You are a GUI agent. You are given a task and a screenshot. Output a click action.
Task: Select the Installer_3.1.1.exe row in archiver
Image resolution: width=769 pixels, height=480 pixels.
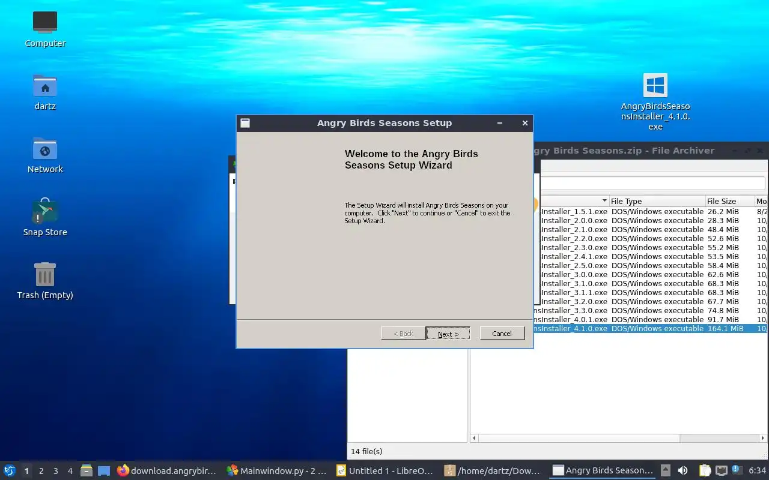click(654, 292)
